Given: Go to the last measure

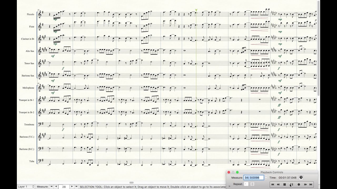Looking at the screenshot, I should pyautogui.click(x=76, y=187).
